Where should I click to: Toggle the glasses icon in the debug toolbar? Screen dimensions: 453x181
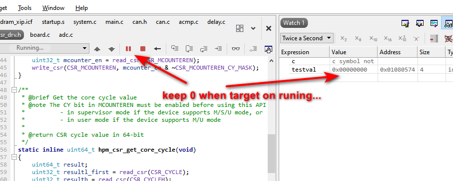pyautogui.click(x=236, y=49)
